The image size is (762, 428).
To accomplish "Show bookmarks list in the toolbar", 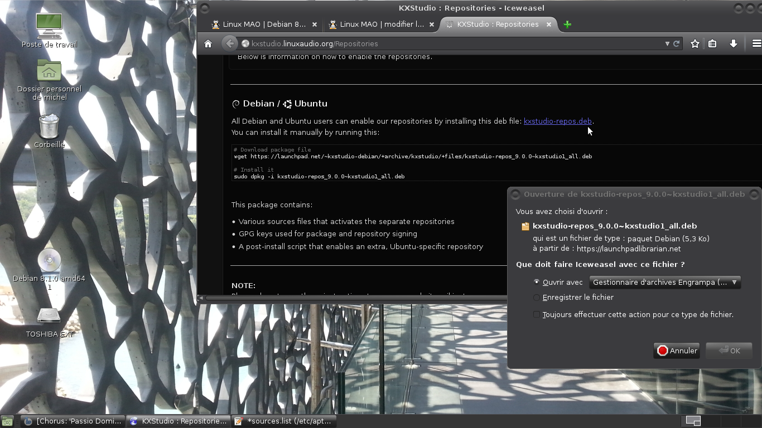I will tap(712, 43).
